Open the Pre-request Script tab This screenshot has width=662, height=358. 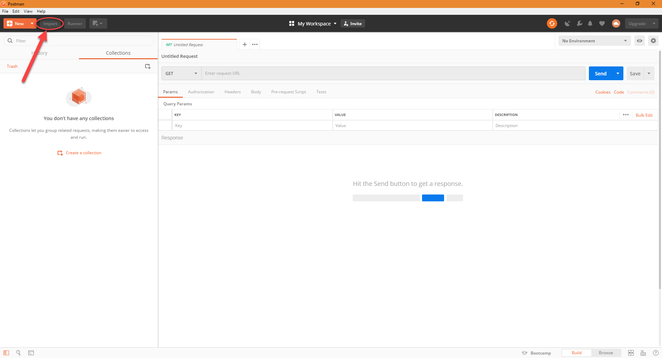coord(289,92)
